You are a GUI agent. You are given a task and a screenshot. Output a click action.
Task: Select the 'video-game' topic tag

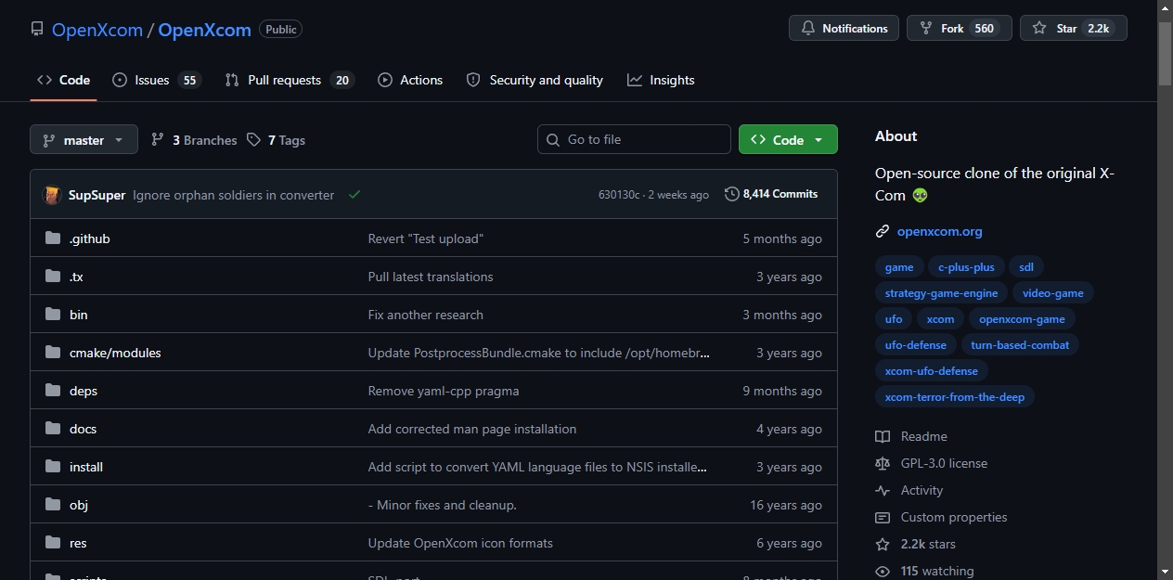pos(1053,293)
